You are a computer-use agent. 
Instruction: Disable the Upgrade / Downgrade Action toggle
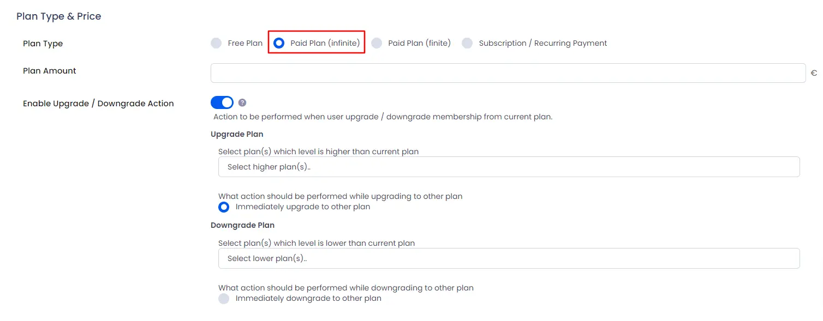(222, 102)
